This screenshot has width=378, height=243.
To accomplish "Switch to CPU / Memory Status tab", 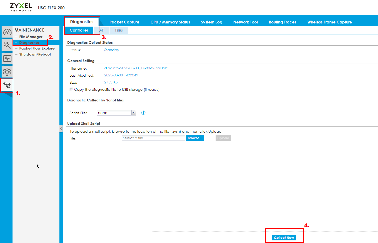I will (170, 22).
